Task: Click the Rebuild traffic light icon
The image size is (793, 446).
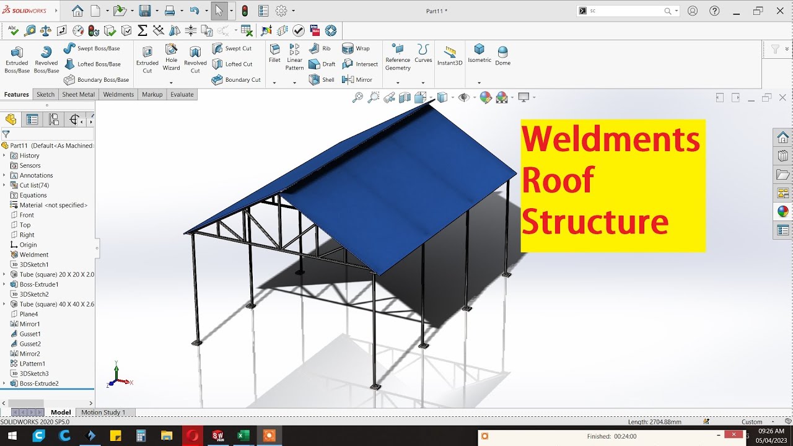Action: (x=245, y=11)
